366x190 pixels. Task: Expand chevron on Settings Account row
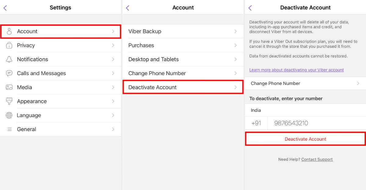[x=113, y=31]
